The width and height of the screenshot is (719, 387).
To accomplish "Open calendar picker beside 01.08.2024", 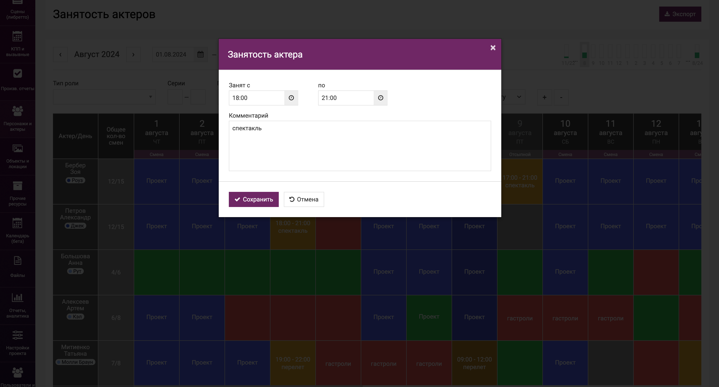I will click(x=200, y=55).
